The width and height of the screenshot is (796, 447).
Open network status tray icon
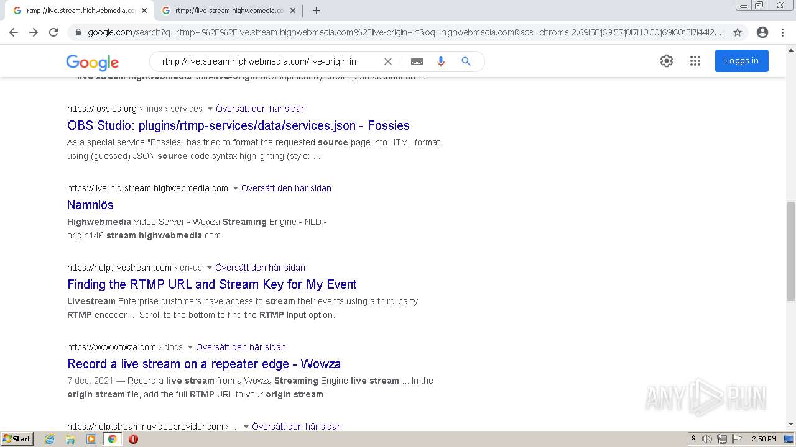point(722,439)
